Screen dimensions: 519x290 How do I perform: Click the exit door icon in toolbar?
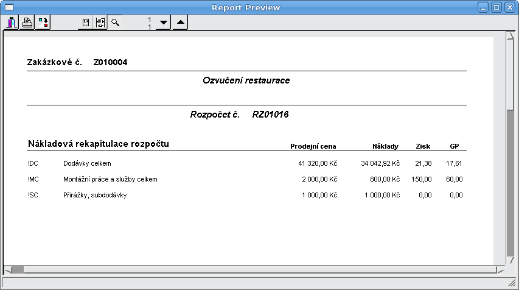(x=12, y=23)
